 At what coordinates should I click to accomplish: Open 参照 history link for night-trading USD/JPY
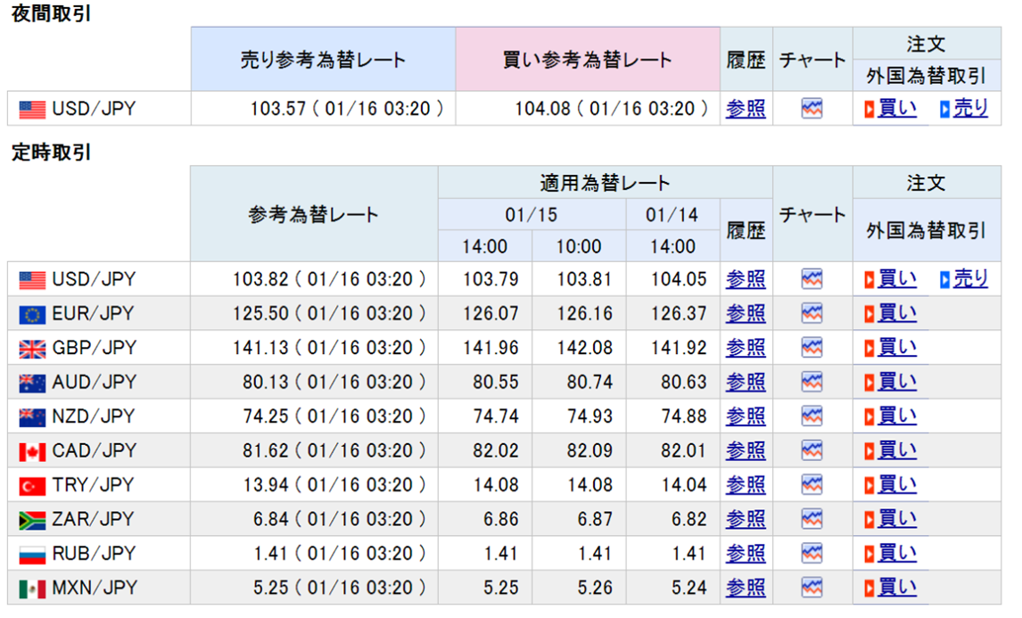[x=746, y=108]
